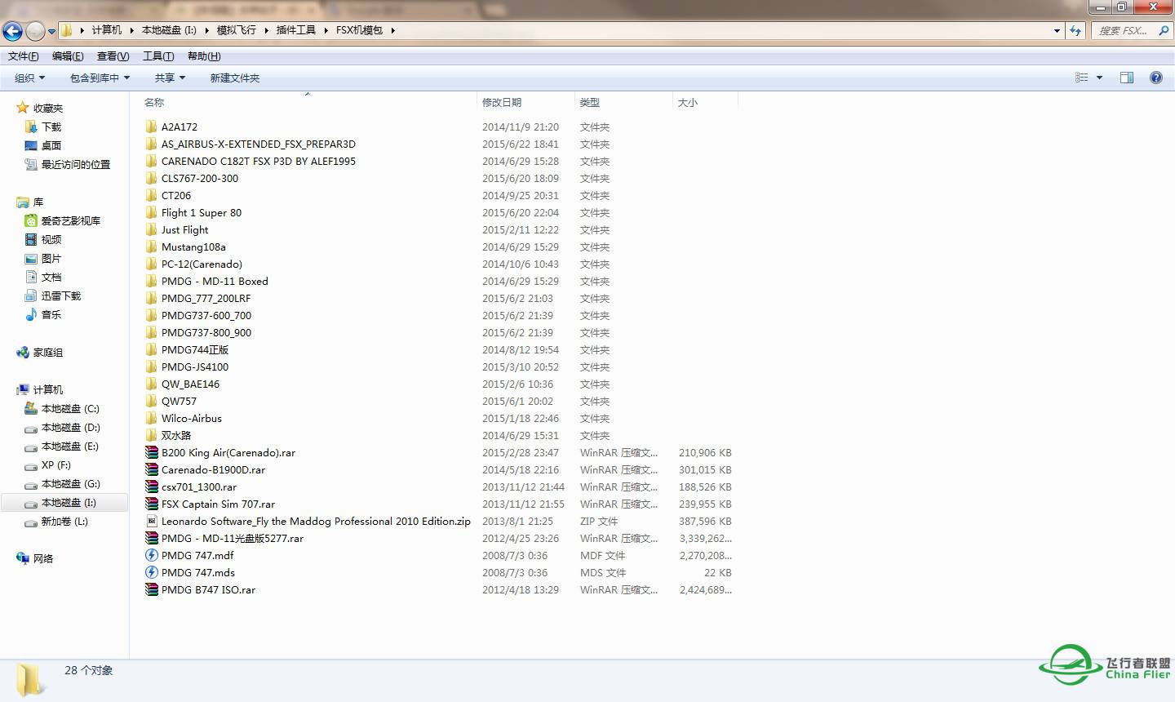
Task: Toggle the preview pane icon
Action: coord(1127,78)
